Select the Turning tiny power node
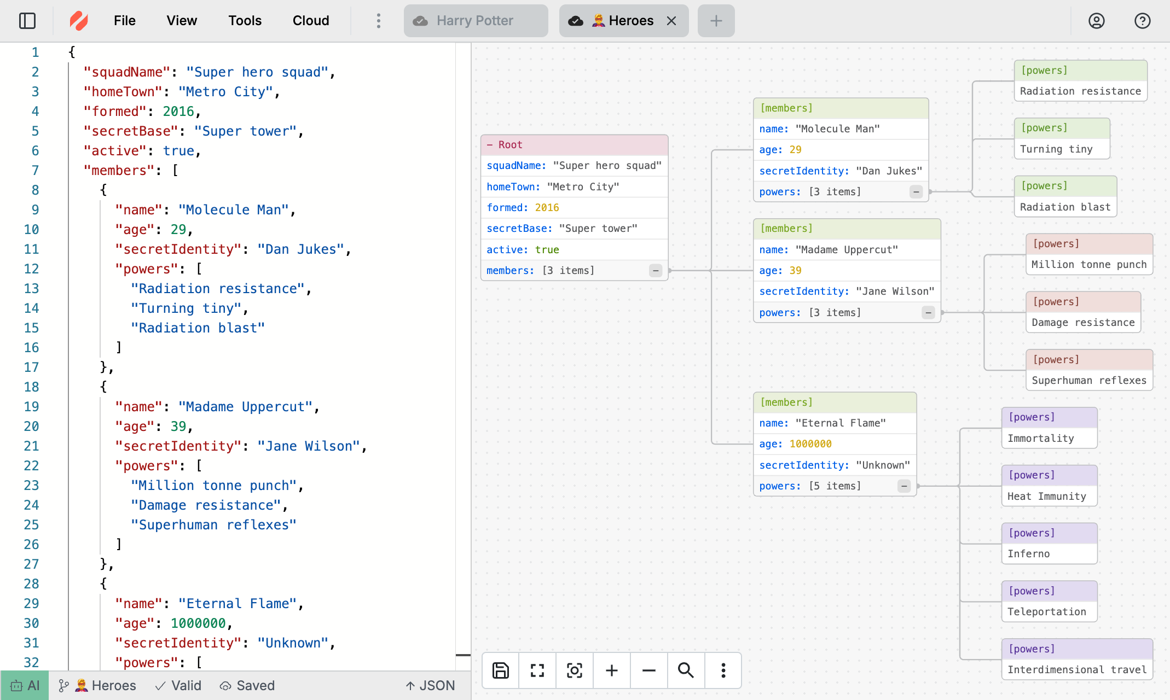 [1062, 139]
